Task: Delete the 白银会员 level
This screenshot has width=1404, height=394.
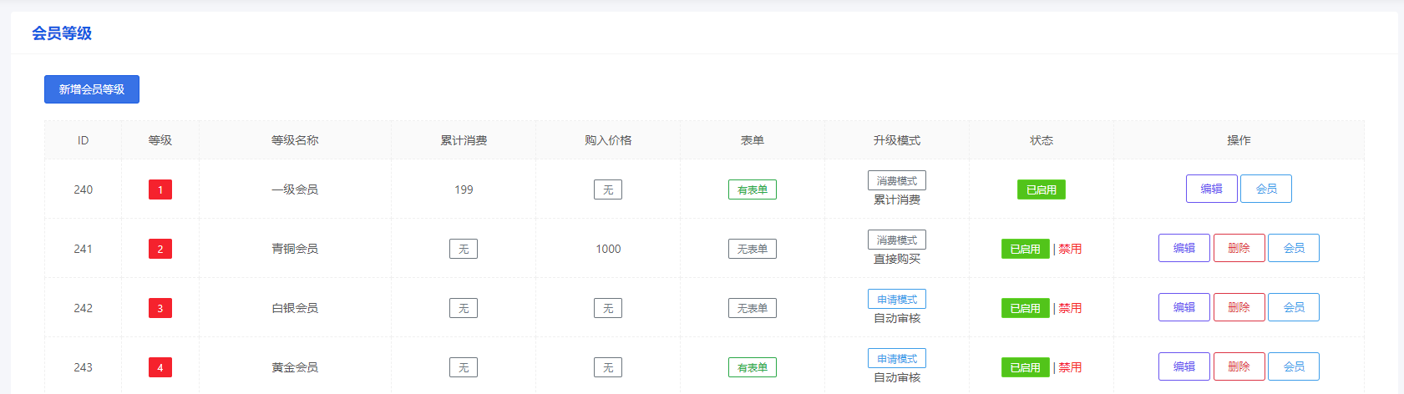Action: [x=1239, y=307]
